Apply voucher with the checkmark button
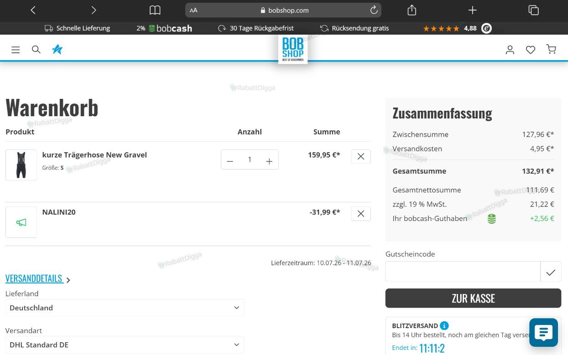The image size is (568, 355). (x=551, y=272)
